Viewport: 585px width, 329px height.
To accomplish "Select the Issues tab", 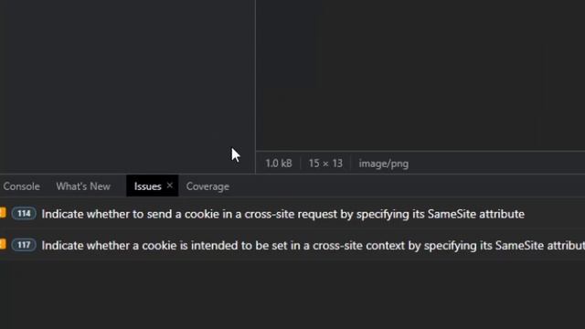I will [147, 186].
